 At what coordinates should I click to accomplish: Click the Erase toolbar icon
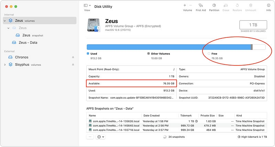click(226, 5)
